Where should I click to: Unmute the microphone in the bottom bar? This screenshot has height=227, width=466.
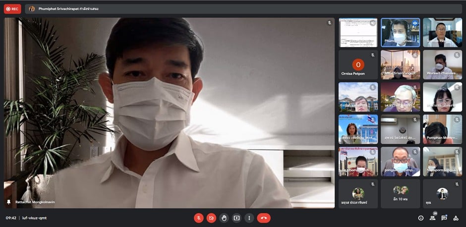(198, 218)
